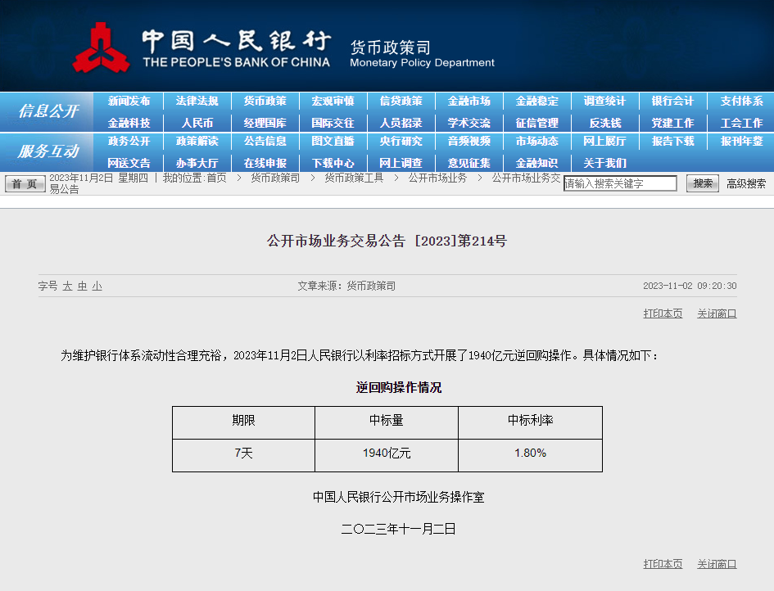774x591 pixels.
Task: Open 报刊年鉴 menu item
Action: [x=741, y=141]
